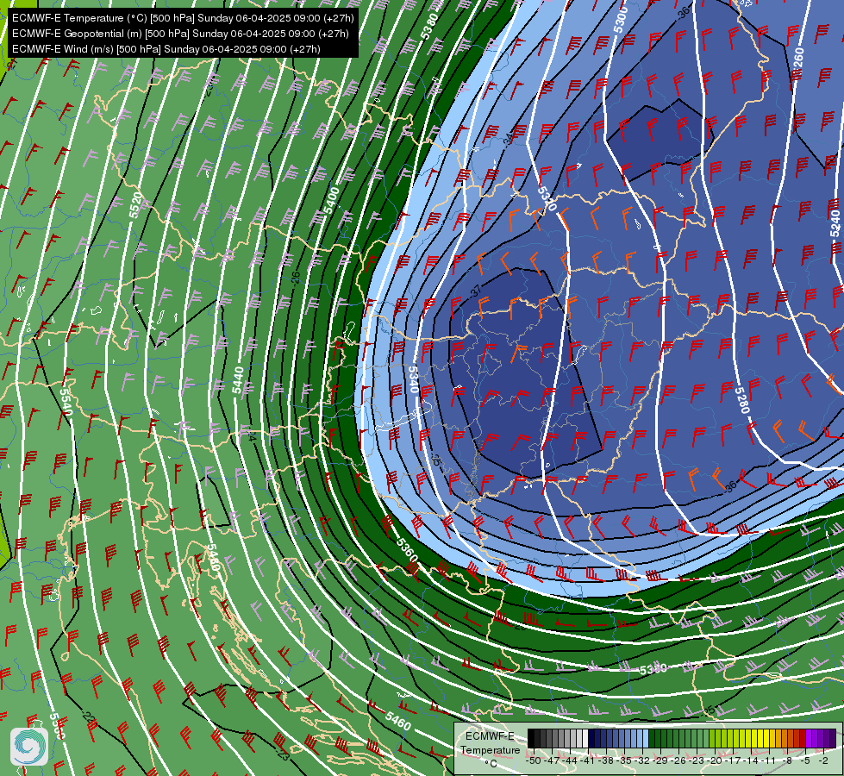Click the ECMWF-E Temperature legend title
The width and height of the screenshot is (844, 776).
click(491, 743)
